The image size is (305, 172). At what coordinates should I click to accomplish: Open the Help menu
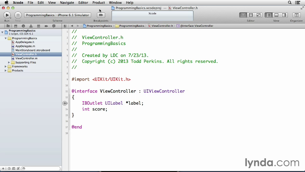[130, 3]
